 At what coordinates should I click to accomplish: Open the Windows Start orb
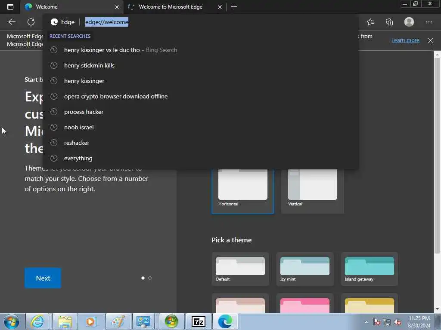click(x=12, y=321)
